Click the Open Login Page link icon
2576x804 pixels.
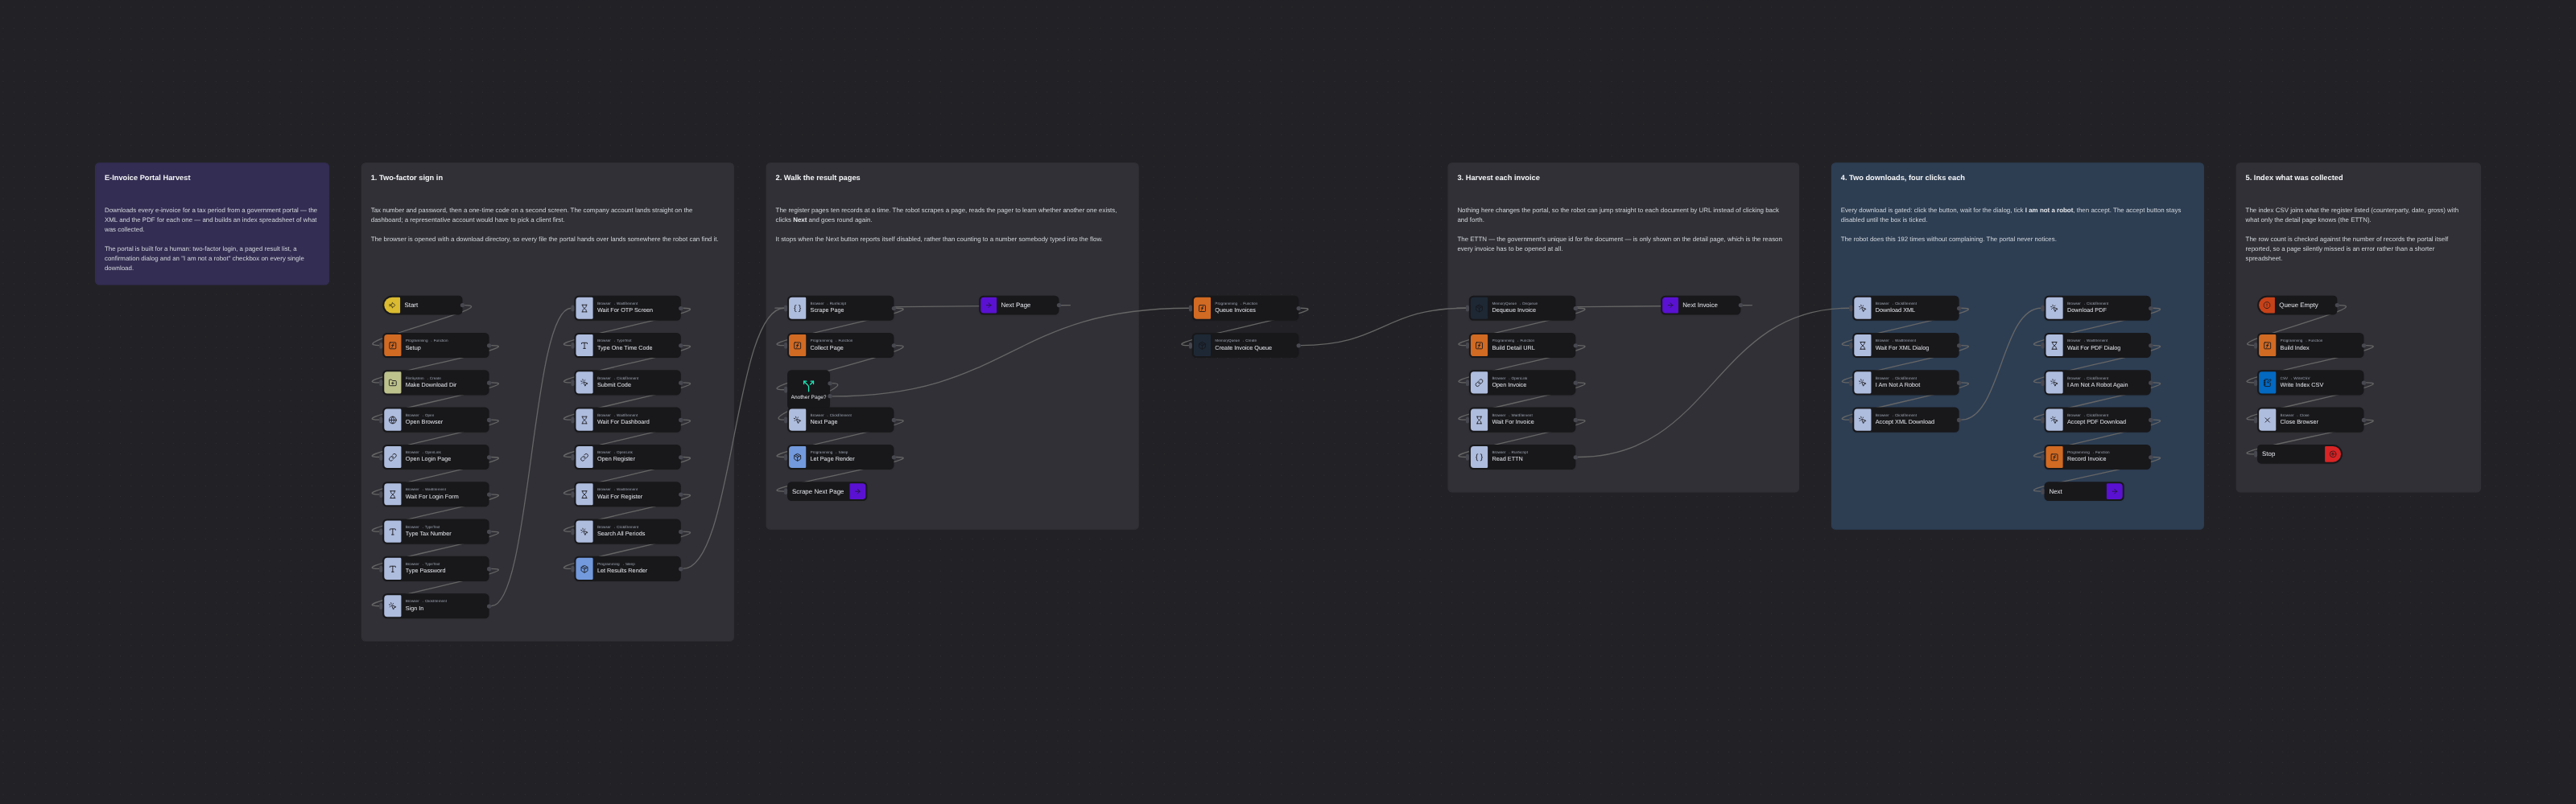point(392,457)
